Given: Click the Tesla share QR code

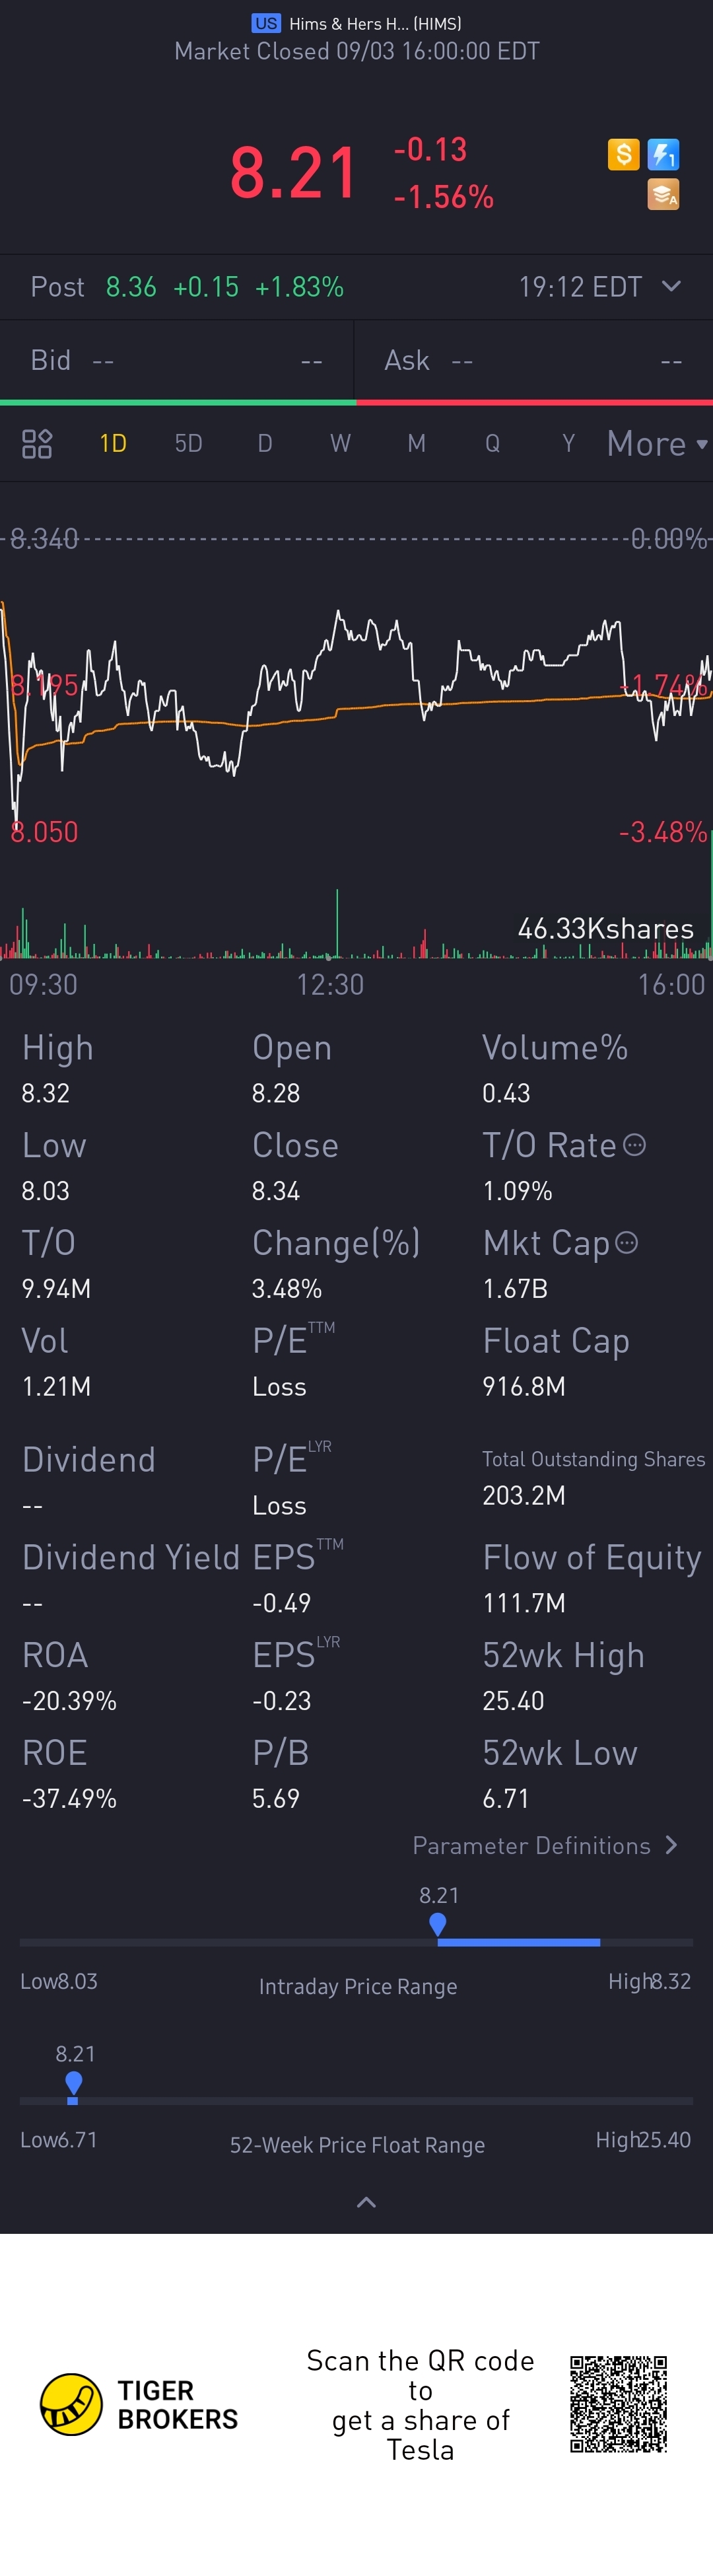Looking at the screenshot, I should pyautogui.click(x=618, y=2404).
